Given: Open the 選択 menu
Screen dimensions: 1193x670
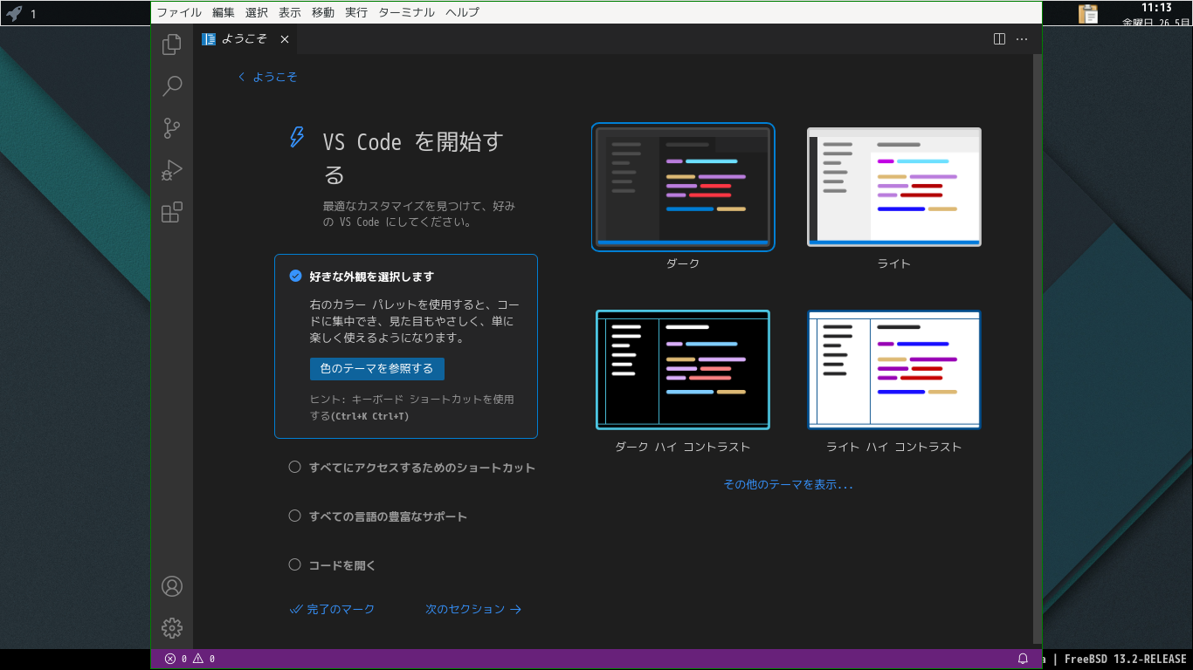Looking at the screenshot, I should [x=257, y=12].
